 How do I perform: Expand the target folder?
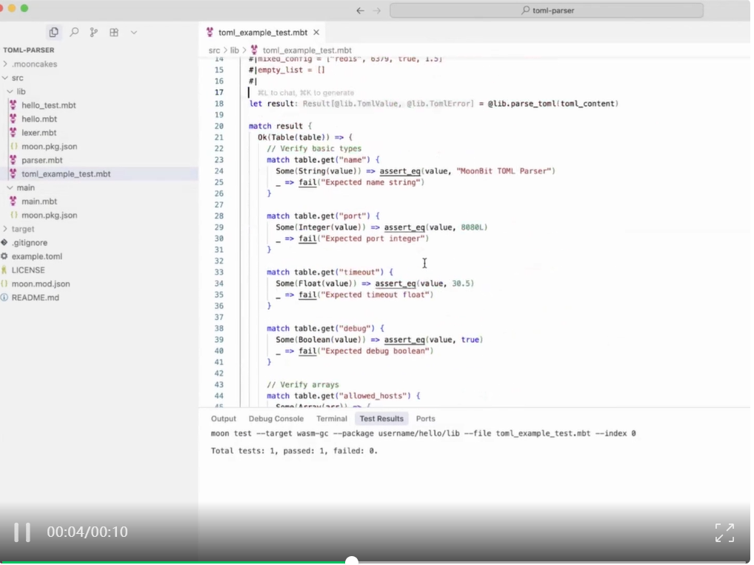[23, 229]
